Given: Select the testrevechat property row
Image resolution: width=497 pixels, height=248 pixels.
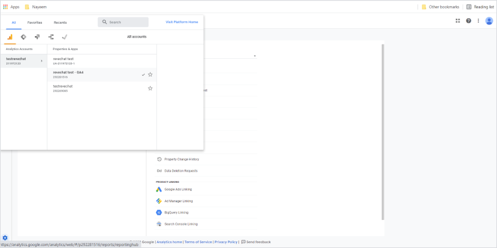Looking at the screenshot, I should (102, 88).
